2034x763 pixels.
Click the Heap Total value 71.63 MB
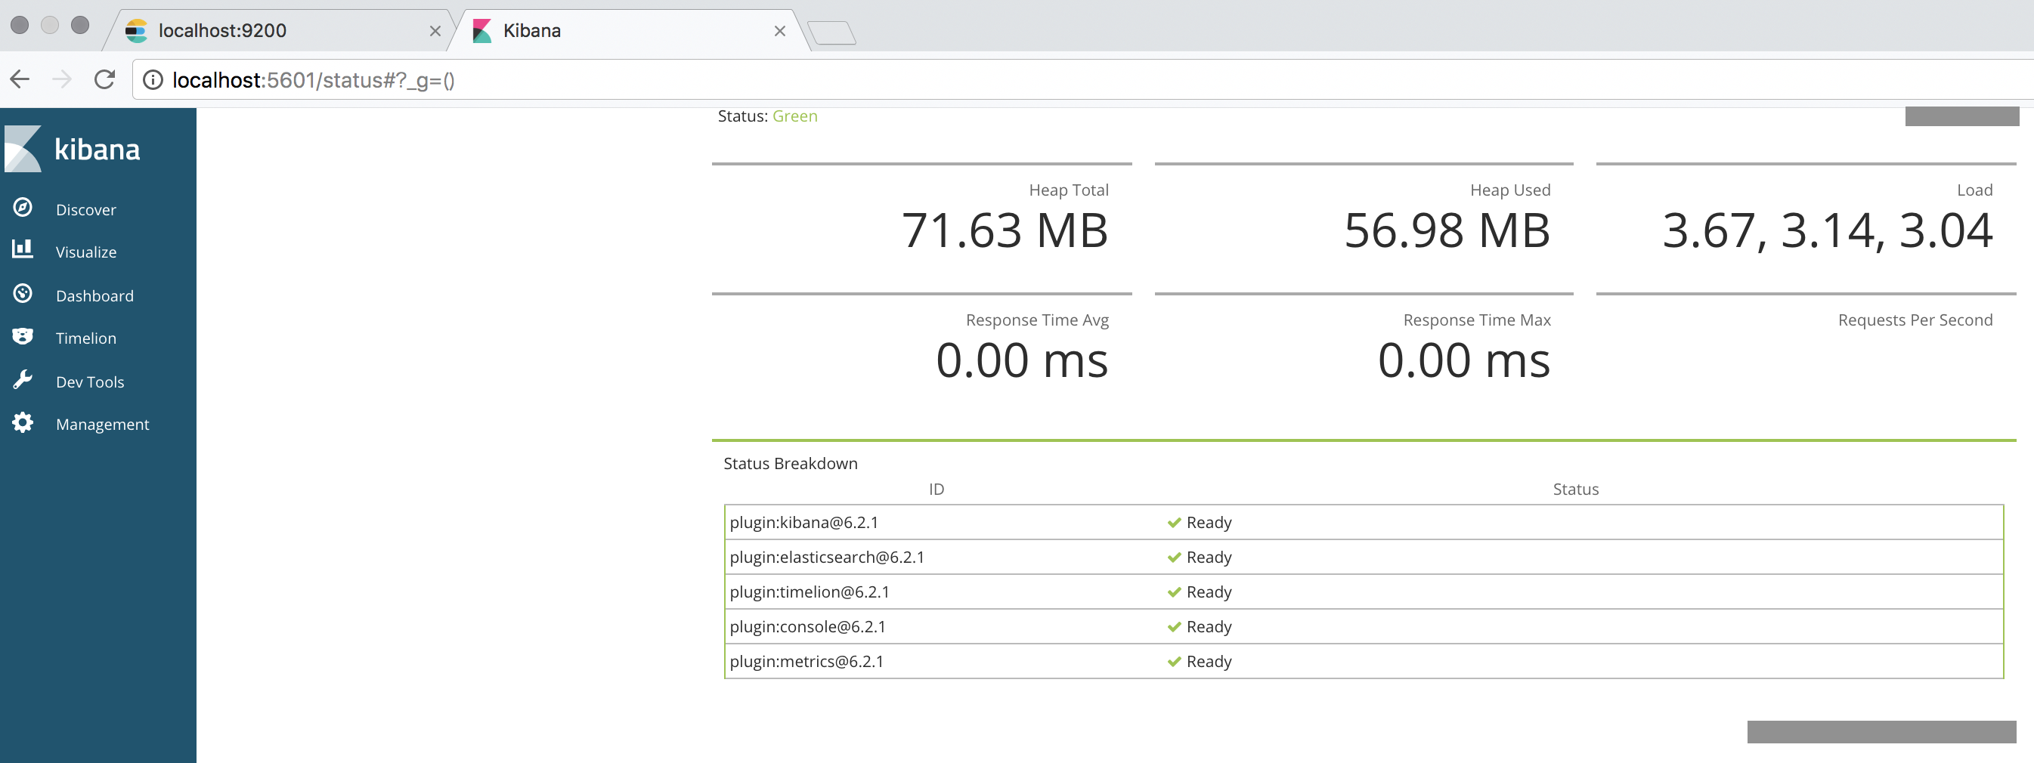[1005, 230]
